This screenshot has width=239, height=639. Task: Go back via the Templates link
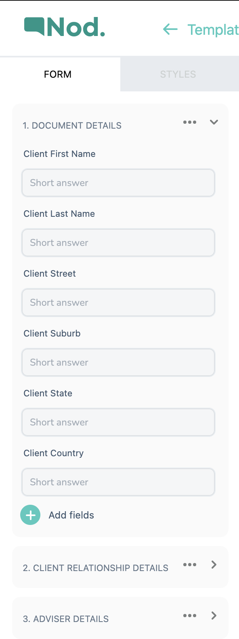[213, 30]
